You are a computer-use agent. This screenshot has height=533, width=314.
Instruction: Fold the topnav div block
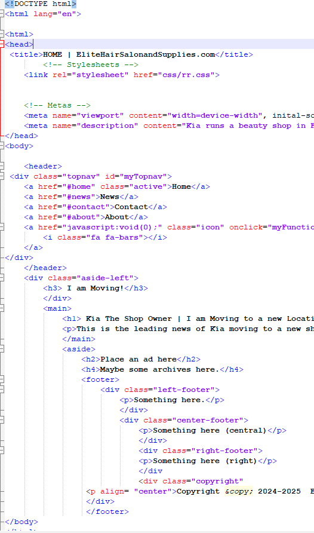click(2, 176)
